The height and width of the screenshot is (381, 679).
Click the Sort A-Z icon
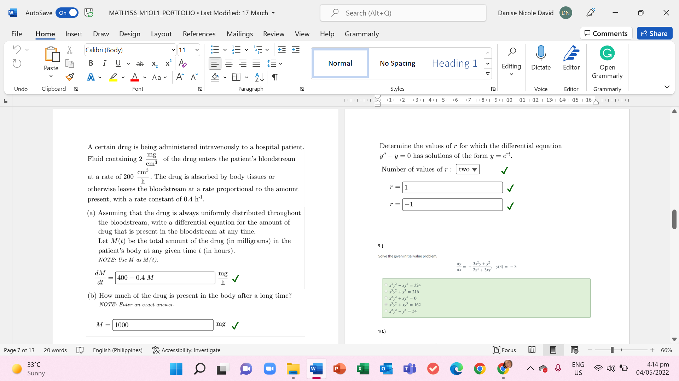[x=259, y=77]
